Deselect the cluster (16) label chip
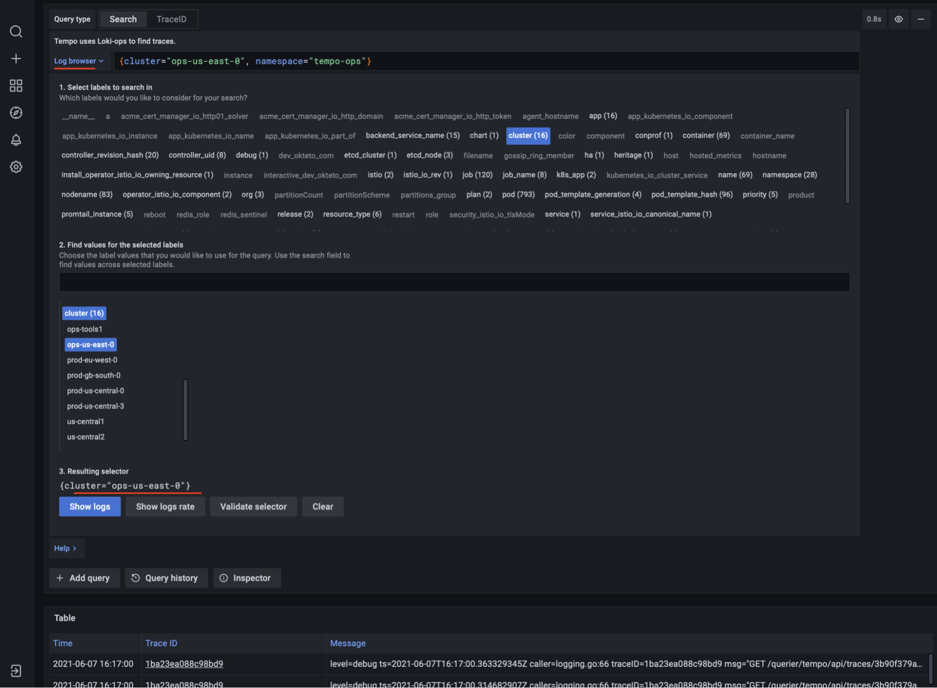 point(528,135)
